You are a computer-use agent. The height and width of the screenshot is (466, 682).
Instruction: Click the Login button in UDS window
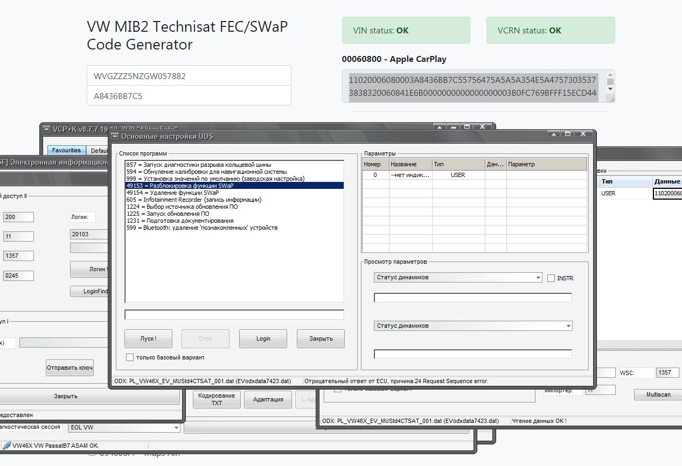tap(263, 338)
